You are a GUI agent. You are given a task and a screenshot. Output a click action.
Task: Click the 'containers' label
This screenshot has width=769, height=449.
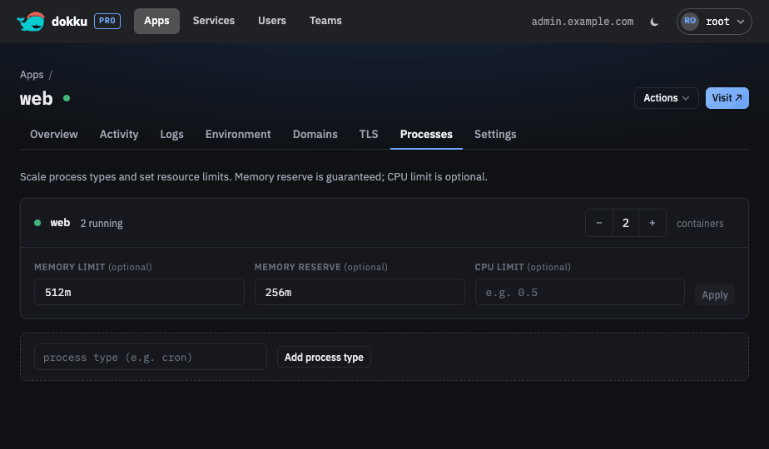pos(700,224)
